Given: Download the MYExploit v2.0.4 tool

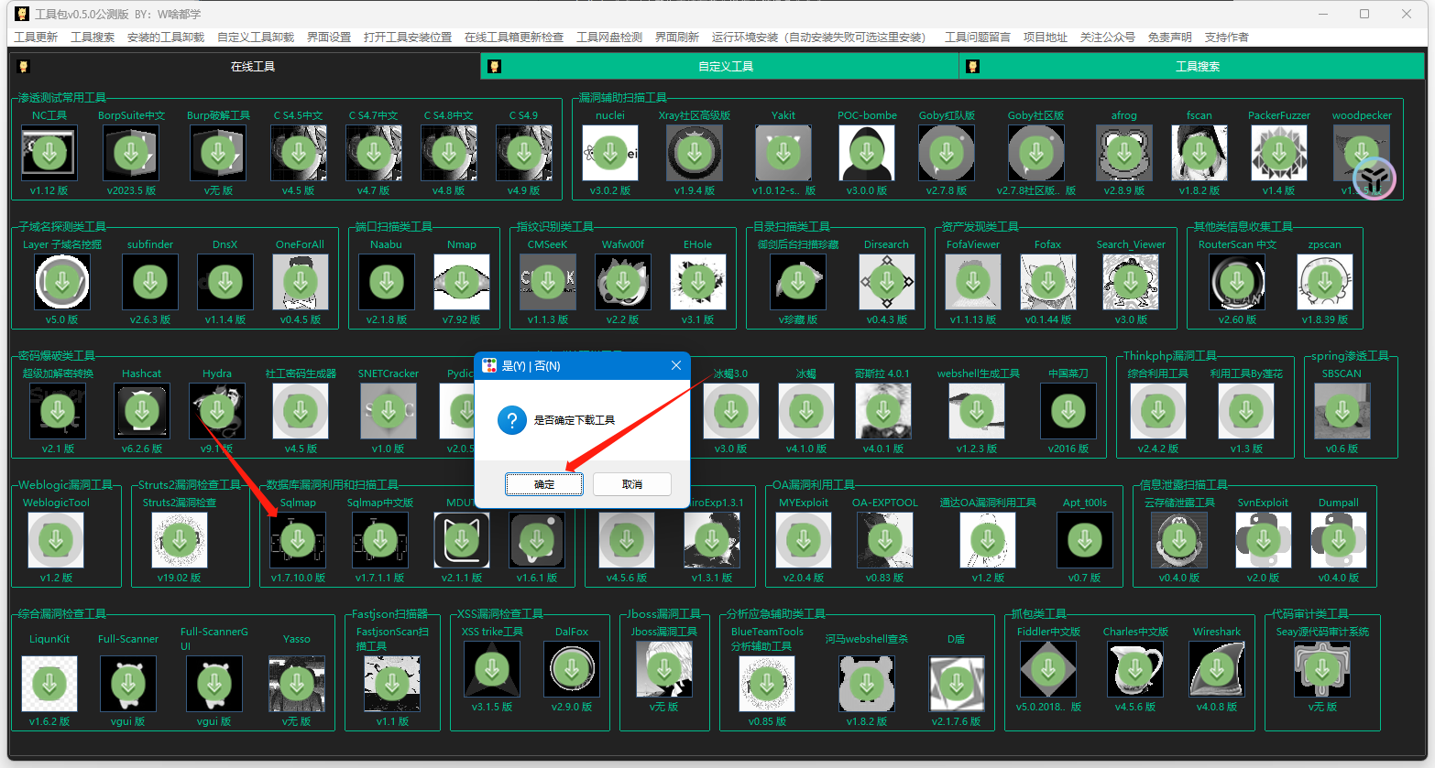Looking at the screenshot, I should click(804, 540).
